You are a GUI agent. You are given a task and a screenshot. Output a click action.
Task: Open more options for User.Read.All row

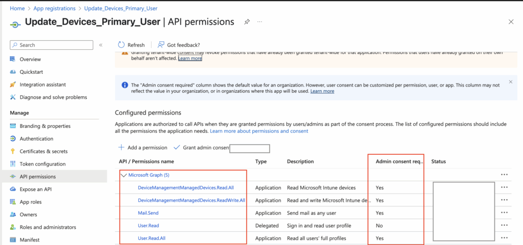504,238
